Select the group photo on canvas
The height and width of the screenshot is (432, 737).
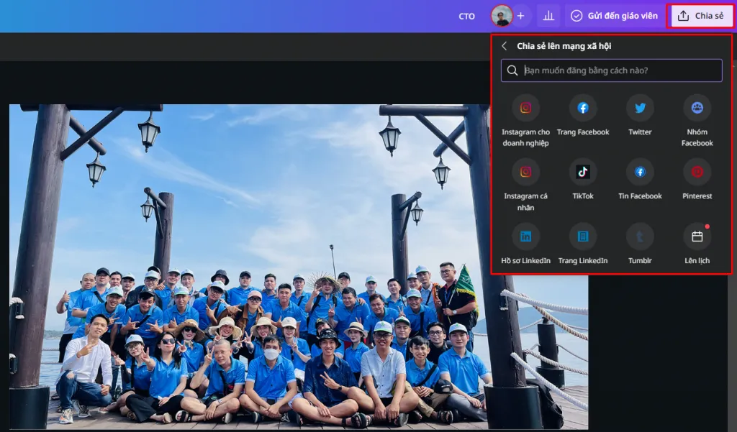pos(299,267)
